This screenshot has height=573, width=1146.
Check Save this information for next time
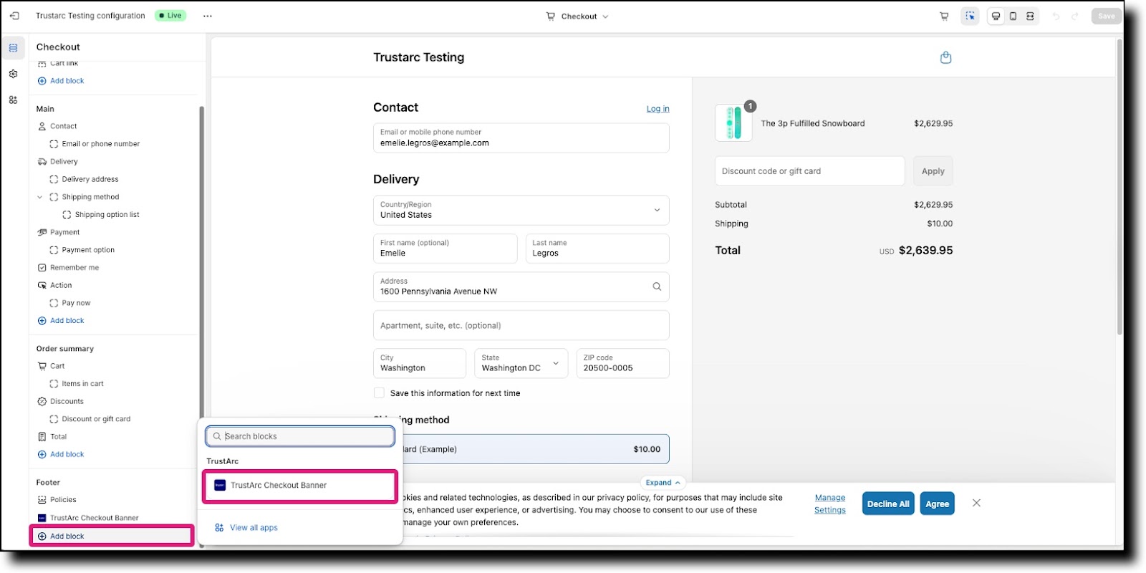click(379, 393)
